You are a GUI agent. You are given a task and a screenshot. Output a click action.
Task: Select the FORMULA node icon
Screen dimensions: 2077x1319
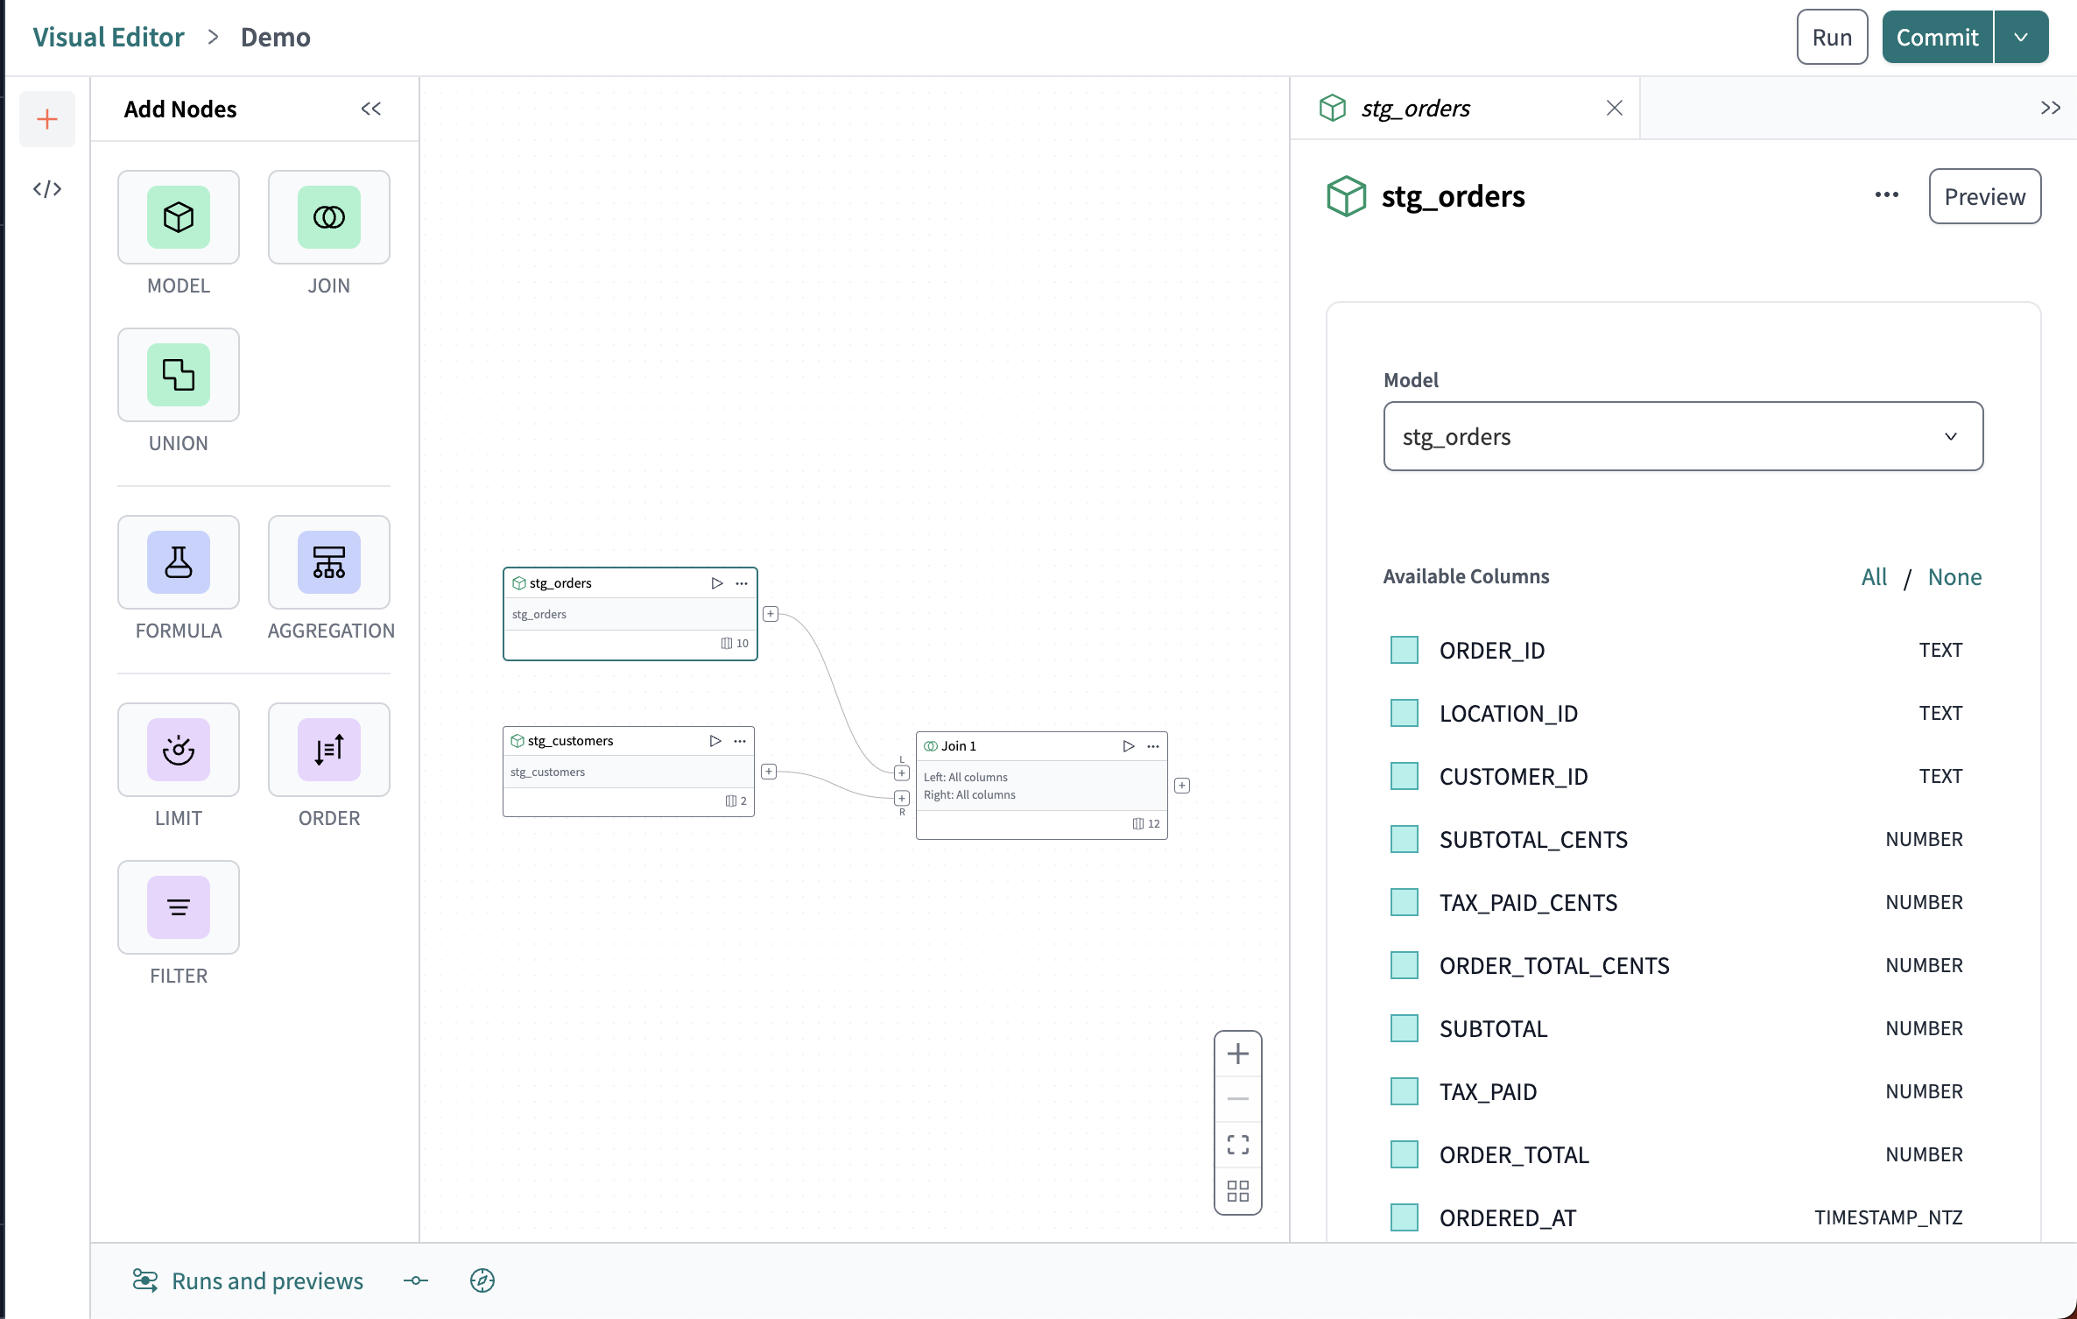pos(178,562)
